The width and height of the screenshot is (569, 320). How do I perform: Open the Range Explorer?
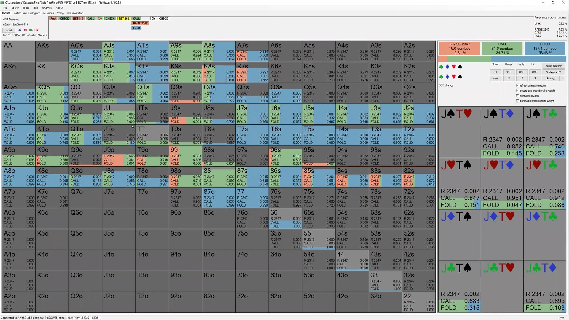click(554, 65)
